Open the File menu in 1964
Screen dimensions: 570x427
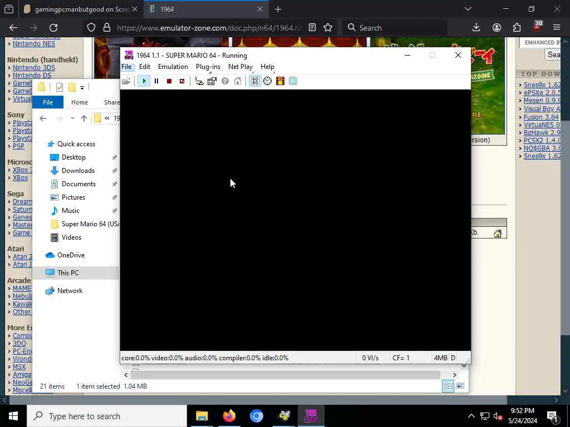tap(126, 67)
